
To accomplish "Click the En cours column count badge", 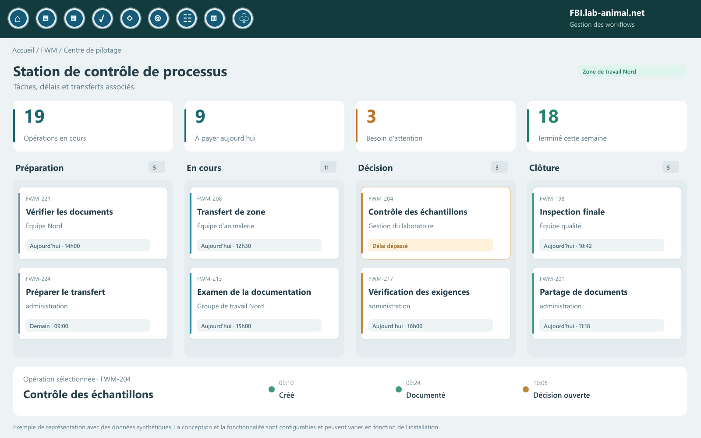I will point(328,167).
